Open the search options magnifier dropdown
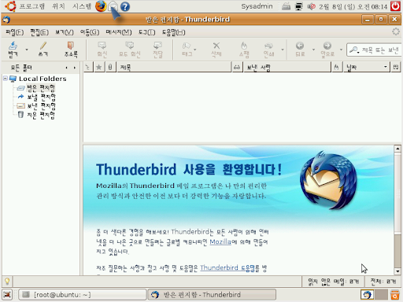 pyautogui.click(x=354, y=50)
